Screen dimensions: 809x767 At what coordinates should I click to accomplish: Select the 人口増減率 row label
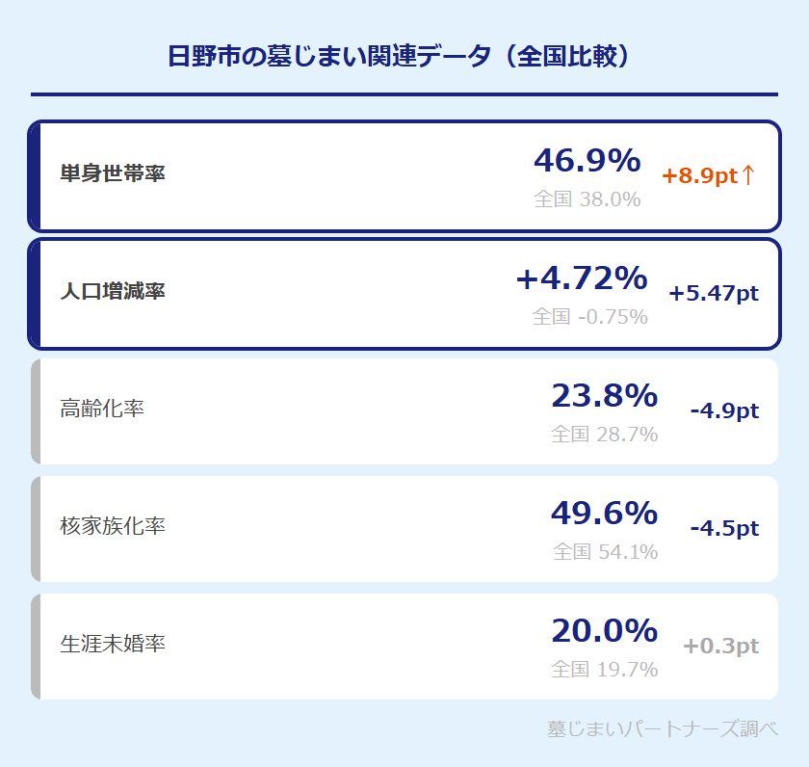tap(113, 292)
